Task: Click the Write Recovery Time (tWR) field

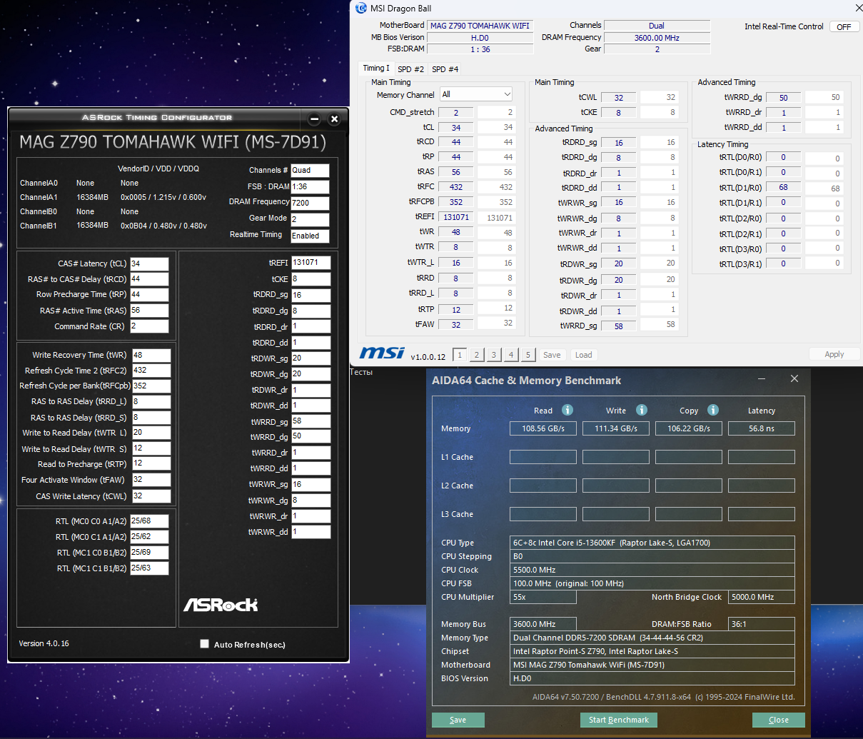Action: tap(151, 355)
